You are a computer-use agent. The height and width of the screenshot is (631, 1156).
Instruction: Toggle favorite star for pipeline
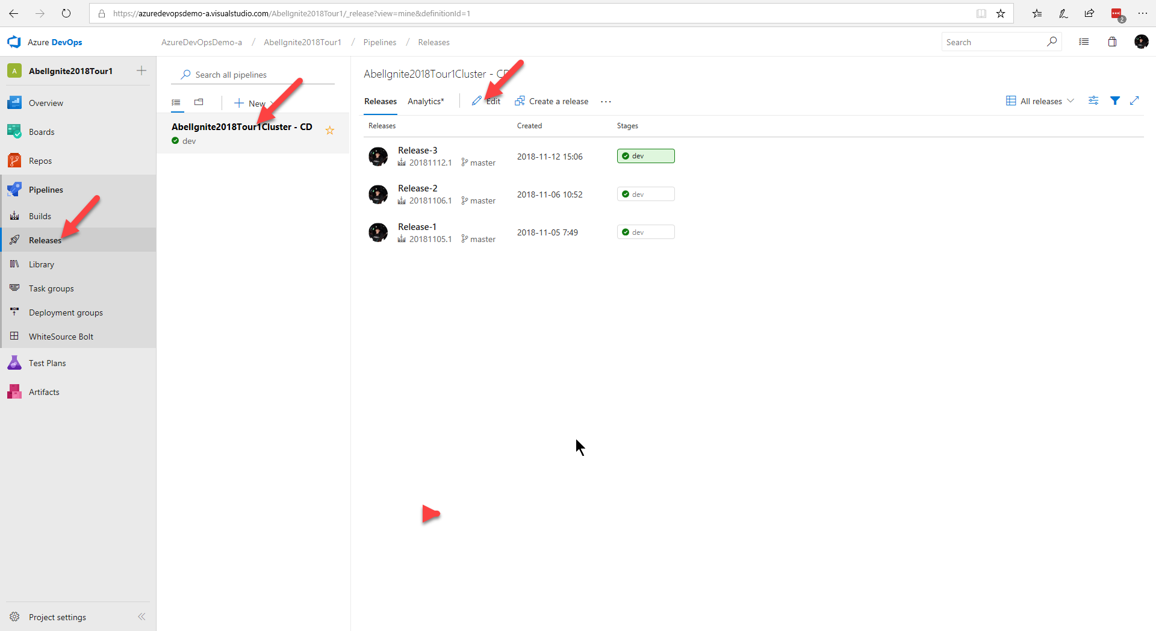tap(330, 130)
